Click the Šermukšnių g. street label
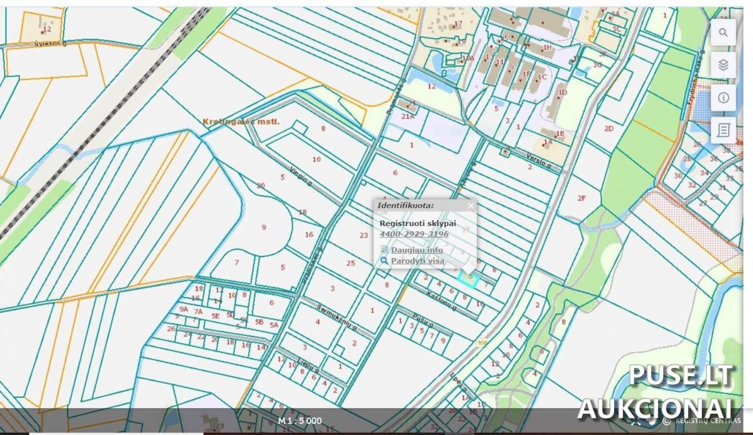 (x=337, y=316)
